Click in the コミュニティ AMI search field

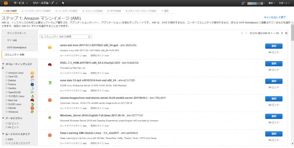coord(65,37)
